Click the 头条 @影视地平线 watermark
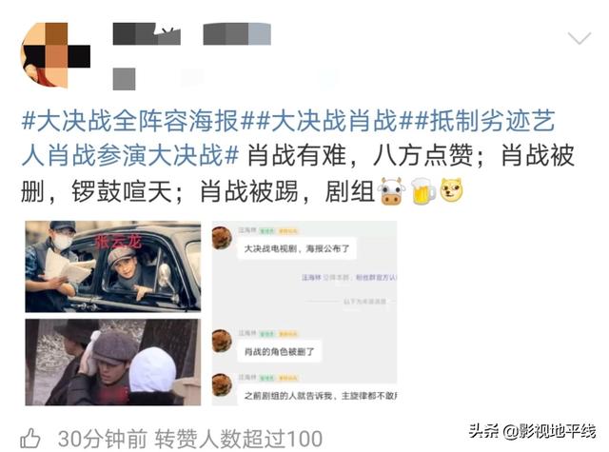 pos(532,431)
